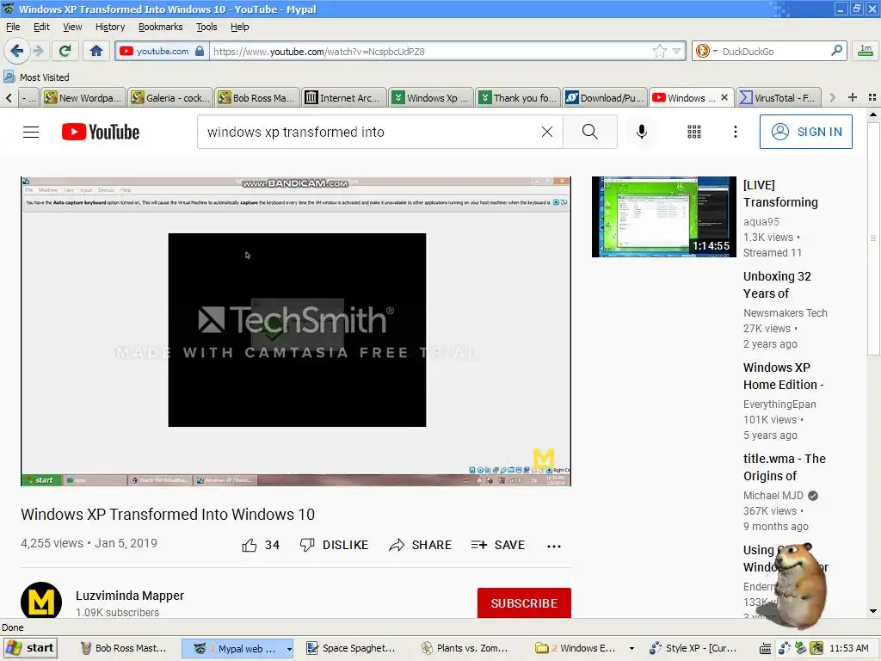Open the YouTube apps grid icon
This screenshot has width=881, height=661.
(694, 132)
